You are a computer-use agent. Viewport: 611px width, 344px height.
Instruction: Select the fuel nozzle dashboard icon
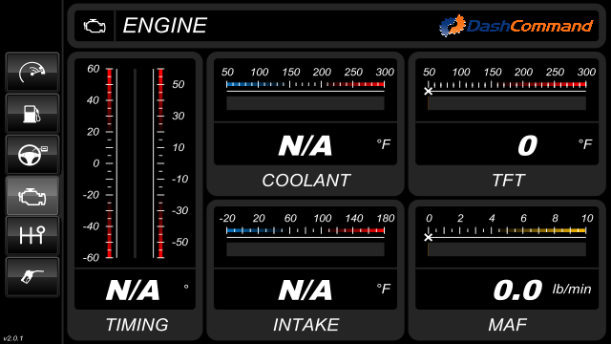tap(32, 276)
